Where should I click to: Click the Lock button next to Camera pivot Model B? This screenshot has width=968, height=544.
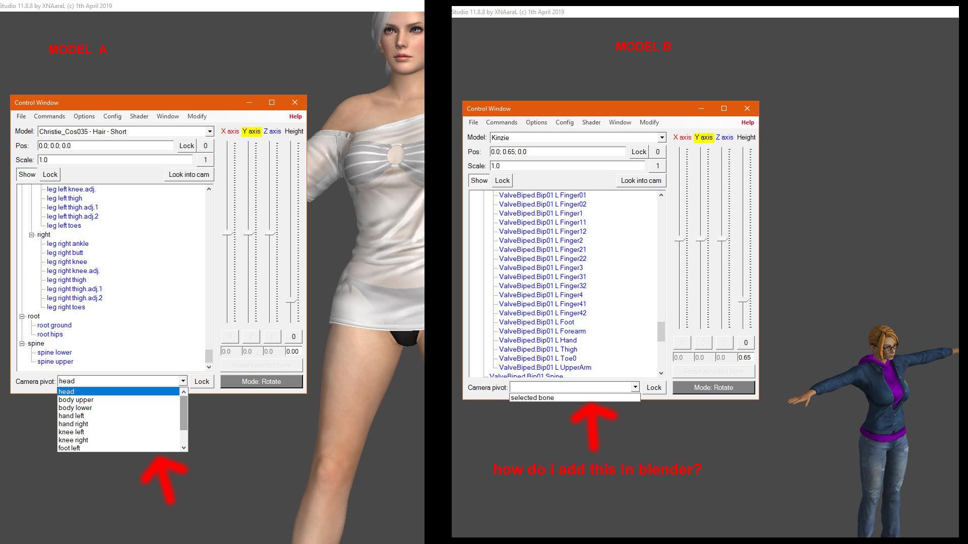(x=653, y=387)
